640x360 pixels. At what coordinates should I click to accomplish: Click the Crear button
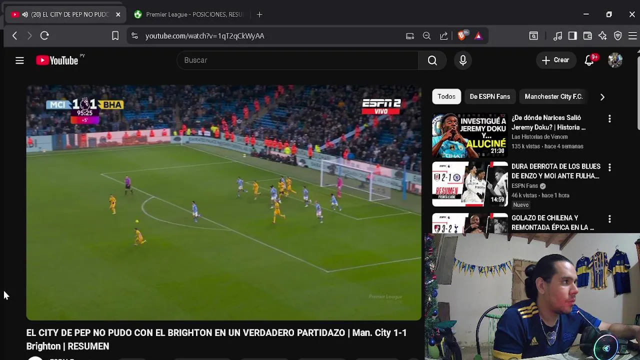click(555, 60)
